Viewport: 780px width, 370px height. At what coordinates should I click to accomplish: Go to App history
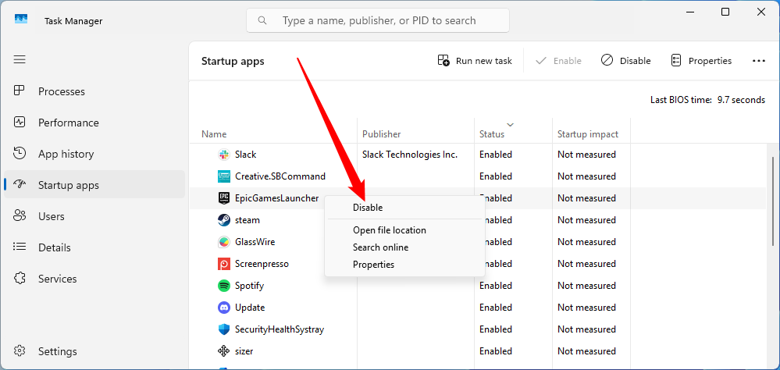tap(94, 155)
